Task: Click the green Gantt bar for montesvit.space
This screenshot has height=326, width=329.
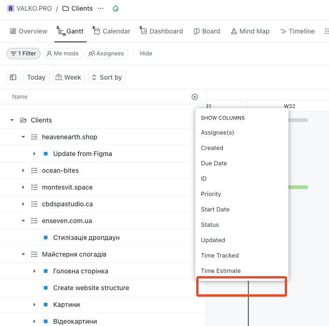Action: [298, 187]
